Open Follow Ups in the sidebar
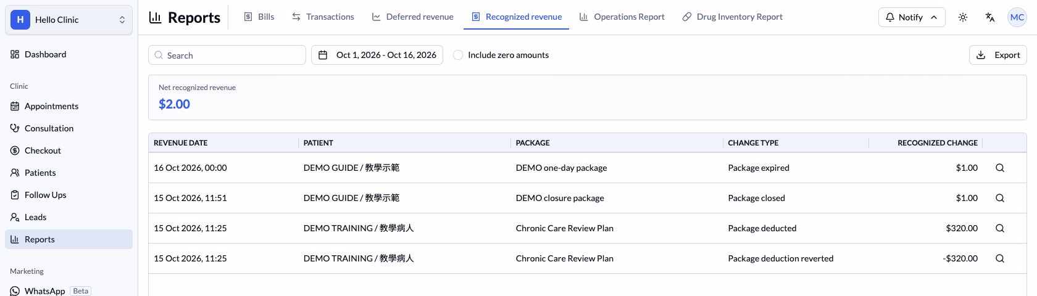Image resolution: width=1037 pixels, height=296 pixels. [69, 195]
